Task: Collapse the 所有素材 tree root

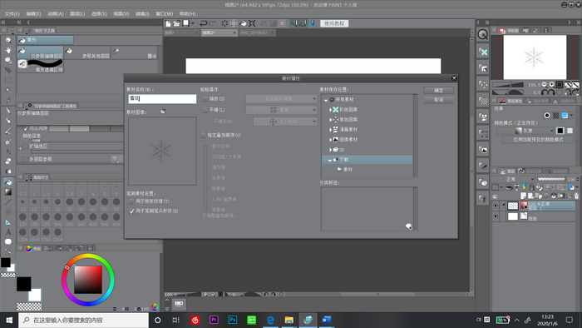Action: coord(326,100)
